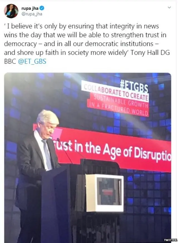
Task: Select the 'Tony Hall DG' text in tweet
Action: (150, 53)
